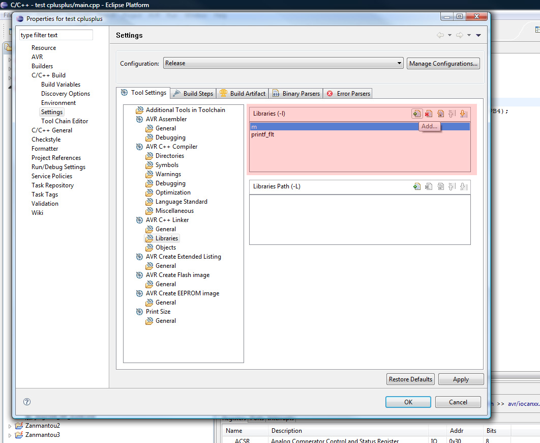Open Run/Debug Settings in sidebar
The width and height of the screenshot is (540, 443).
[x=58, y=167]
